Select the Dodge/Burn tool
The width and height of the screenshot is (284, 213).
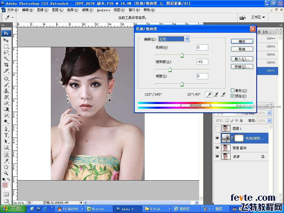(6, 121)
